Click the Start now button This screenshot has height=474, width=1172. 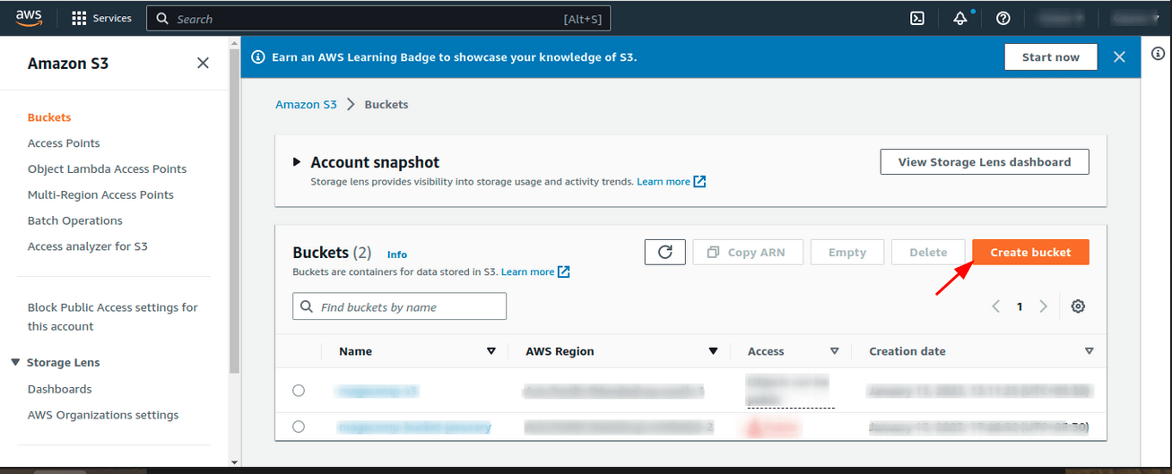click(x=1051, y=56)
